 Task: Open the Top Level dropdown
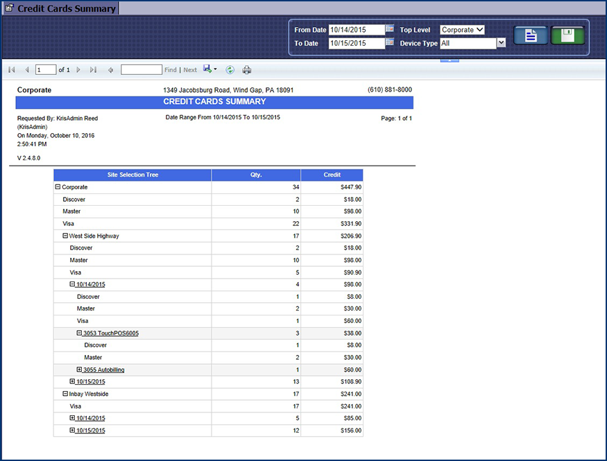point(462,30)
